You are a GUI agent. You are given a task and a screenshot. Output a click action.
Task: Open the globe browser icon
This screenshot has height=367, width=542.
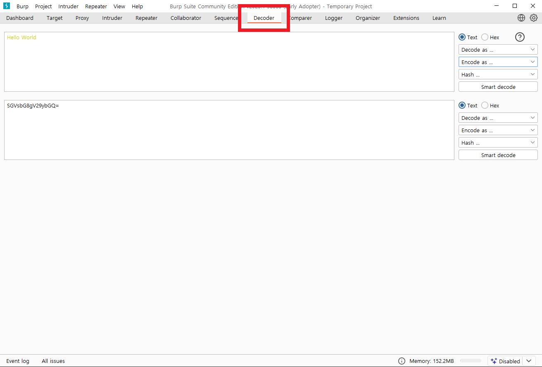(521, 18)
